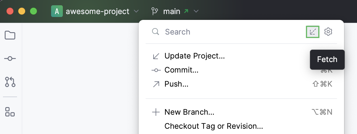Open the branch popup settings gear

[x=328, y=32]
